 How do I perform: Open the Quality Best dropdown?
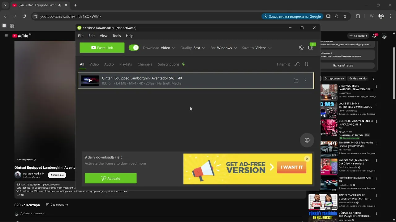pos(193,48)
